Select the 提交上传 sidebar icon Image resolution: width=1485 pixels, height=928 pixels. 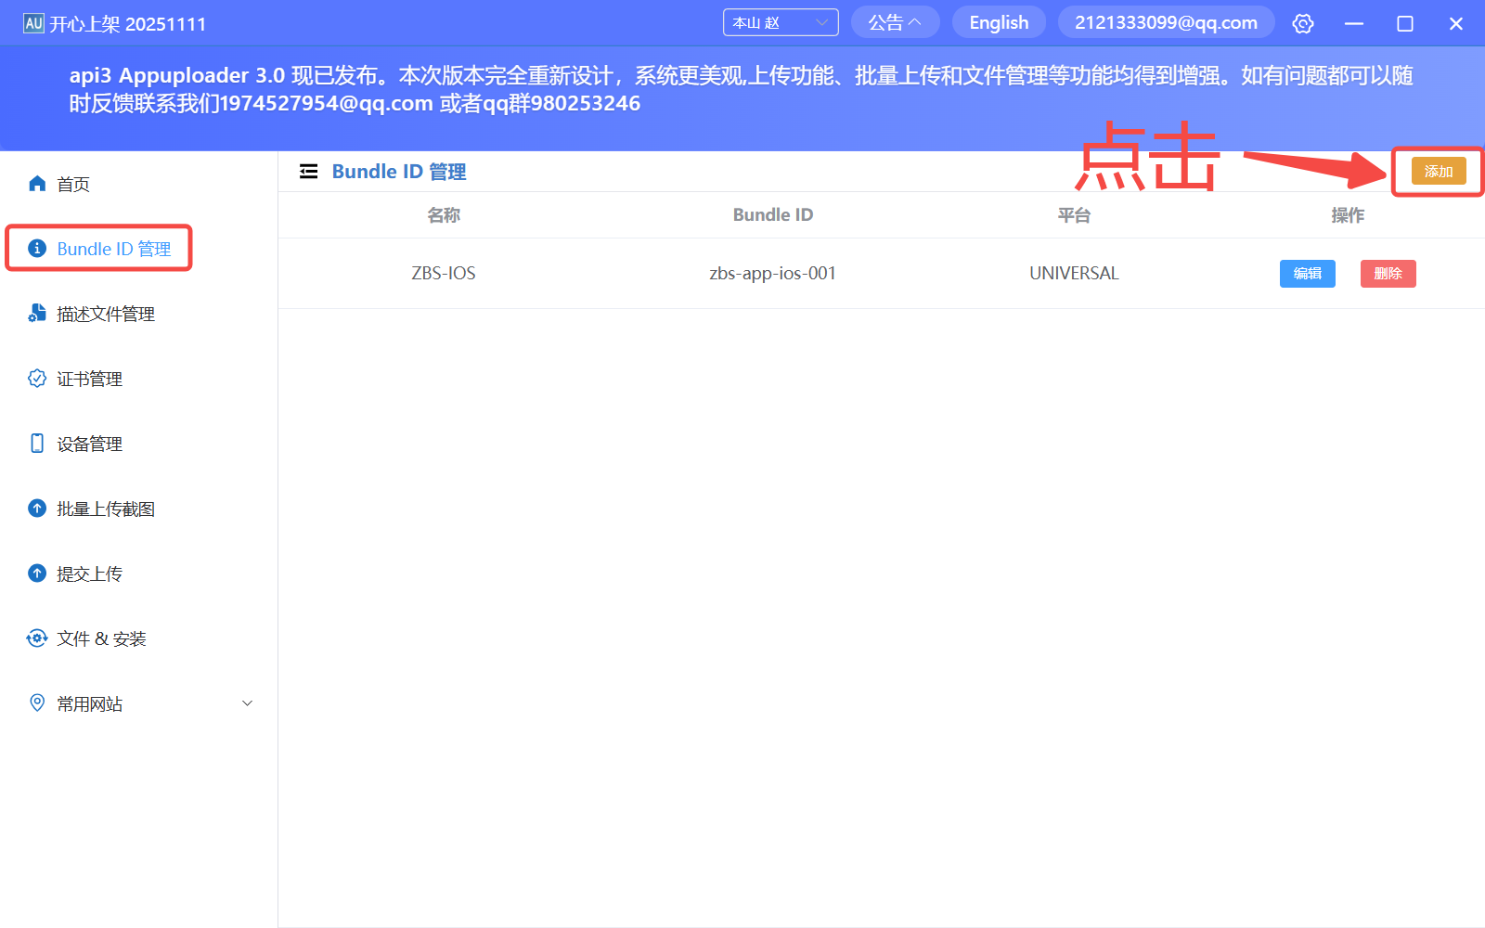tap(37, 573)
